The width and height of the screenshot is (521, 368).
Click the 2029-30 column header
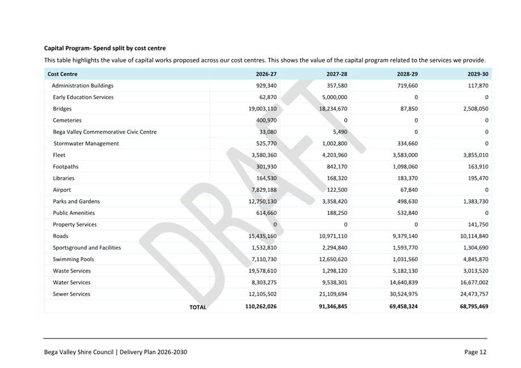pos(478,74)
